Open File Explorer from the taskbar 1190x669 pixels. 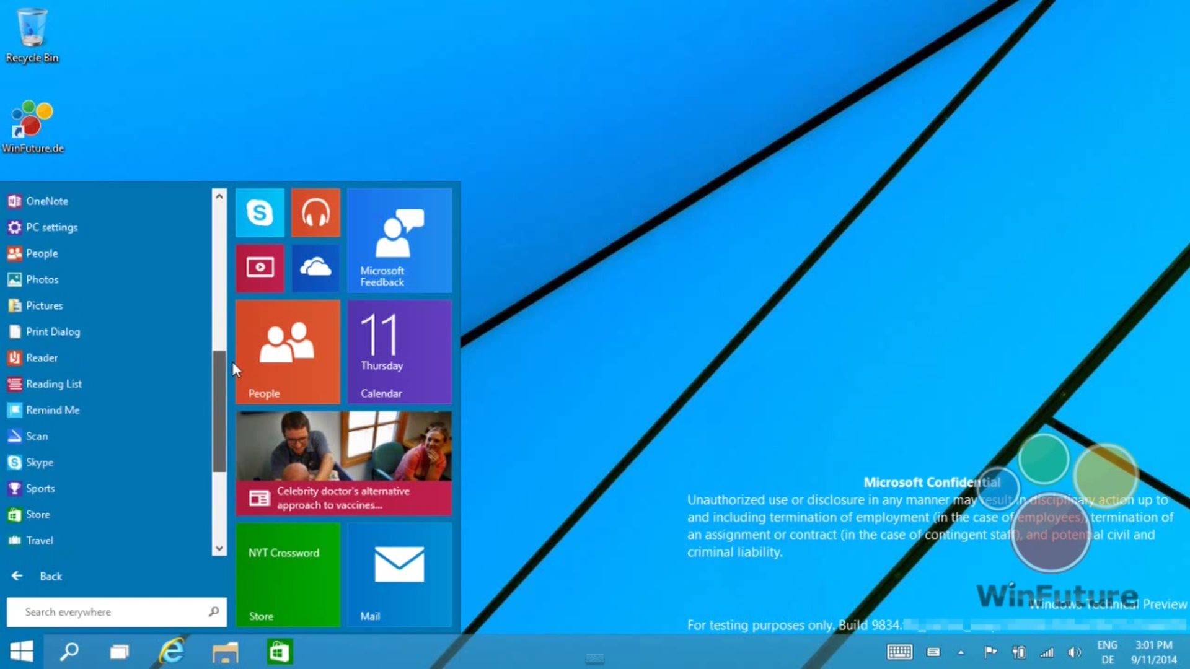coord(225,652)
